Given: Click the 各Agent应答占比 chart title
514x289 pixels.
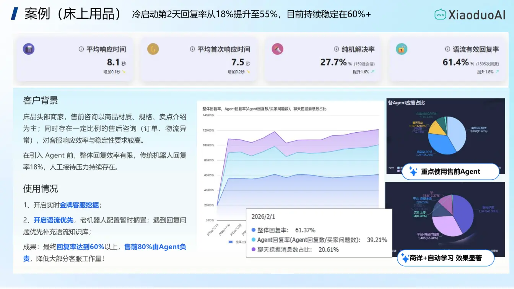Looking at the screenshot, I should pos(406,102).
